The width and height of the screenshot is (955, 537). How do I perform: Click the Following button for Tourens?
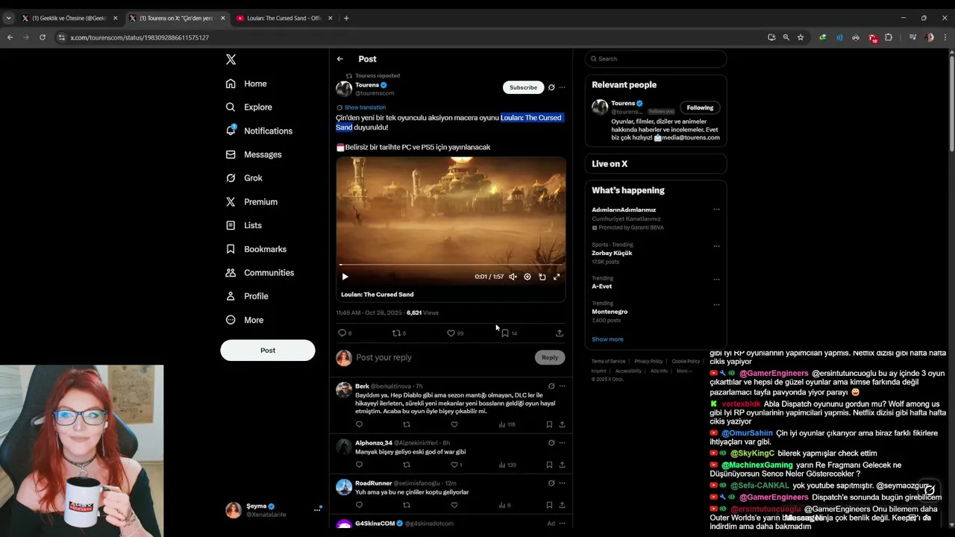(700, 107)
